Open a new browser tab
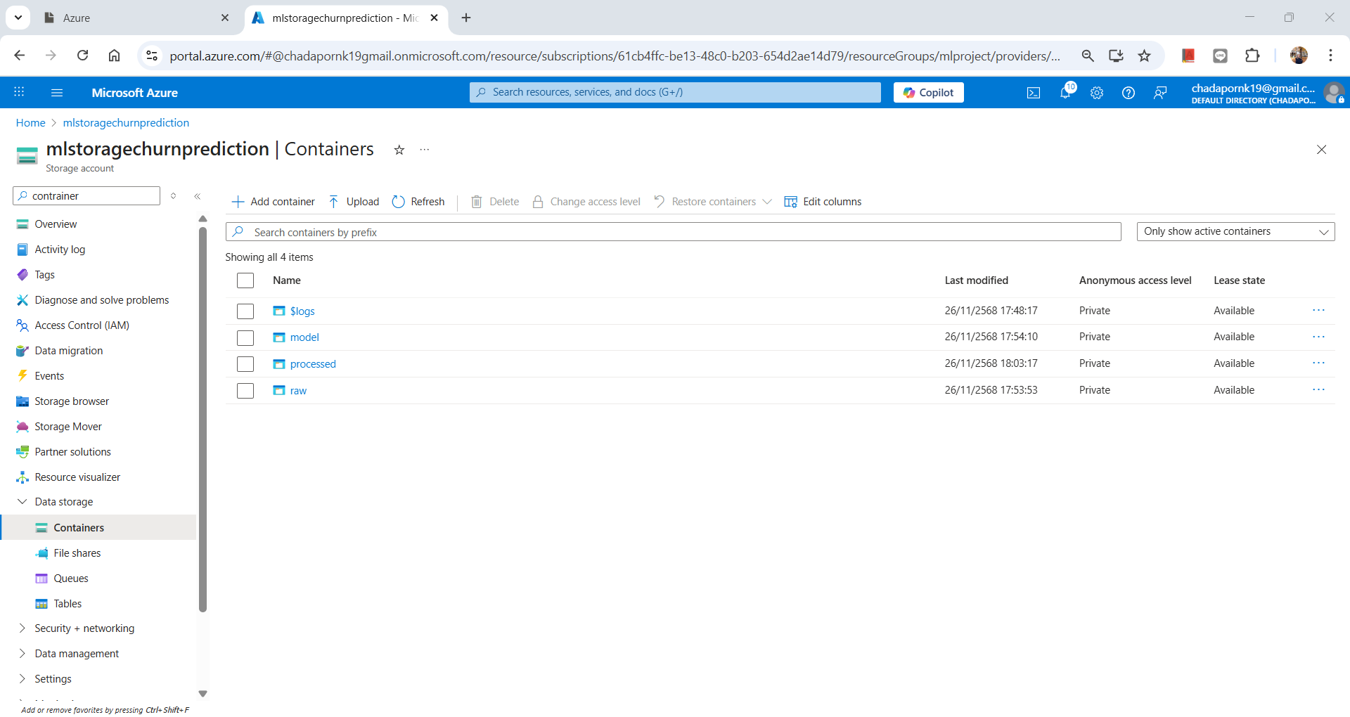Viewport: 1350px width, 717px height. [x=466, y=18]
